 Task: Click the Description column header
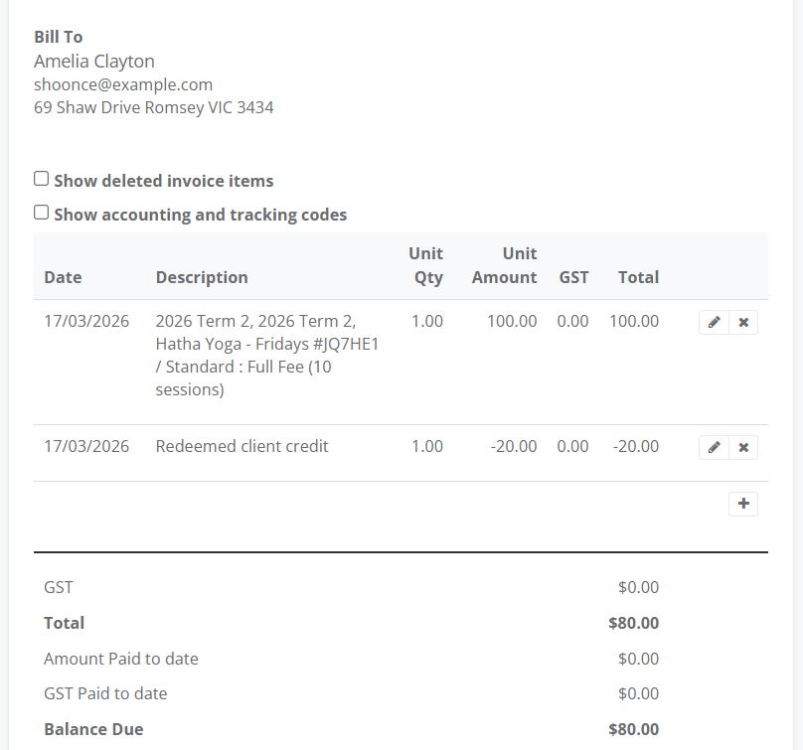click(x=202, y=277)
